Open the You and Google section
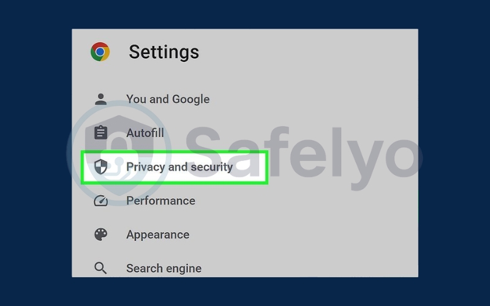The image size is (490, 306). [168, 99]
